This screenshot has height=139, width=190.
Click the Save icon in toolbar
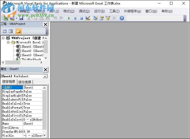point(21,18)
